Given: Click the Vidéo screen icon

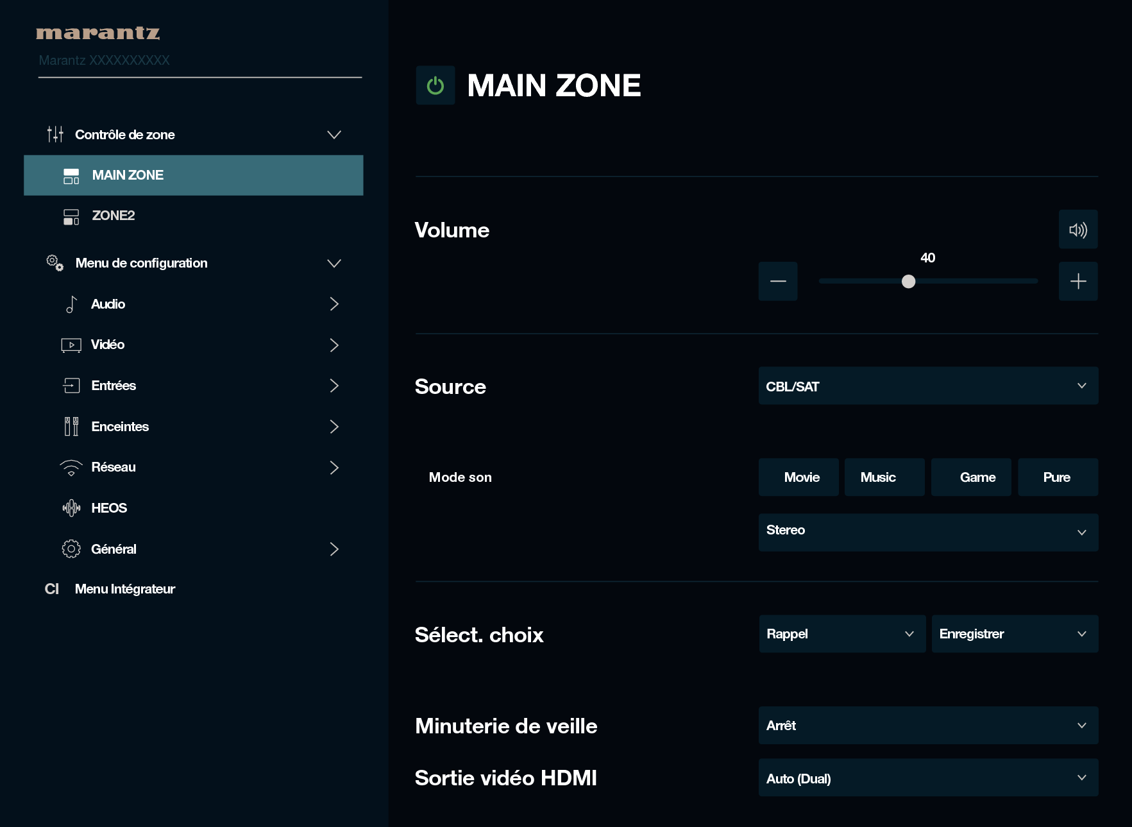Looking at the screenshot, I should pos(71,345).
